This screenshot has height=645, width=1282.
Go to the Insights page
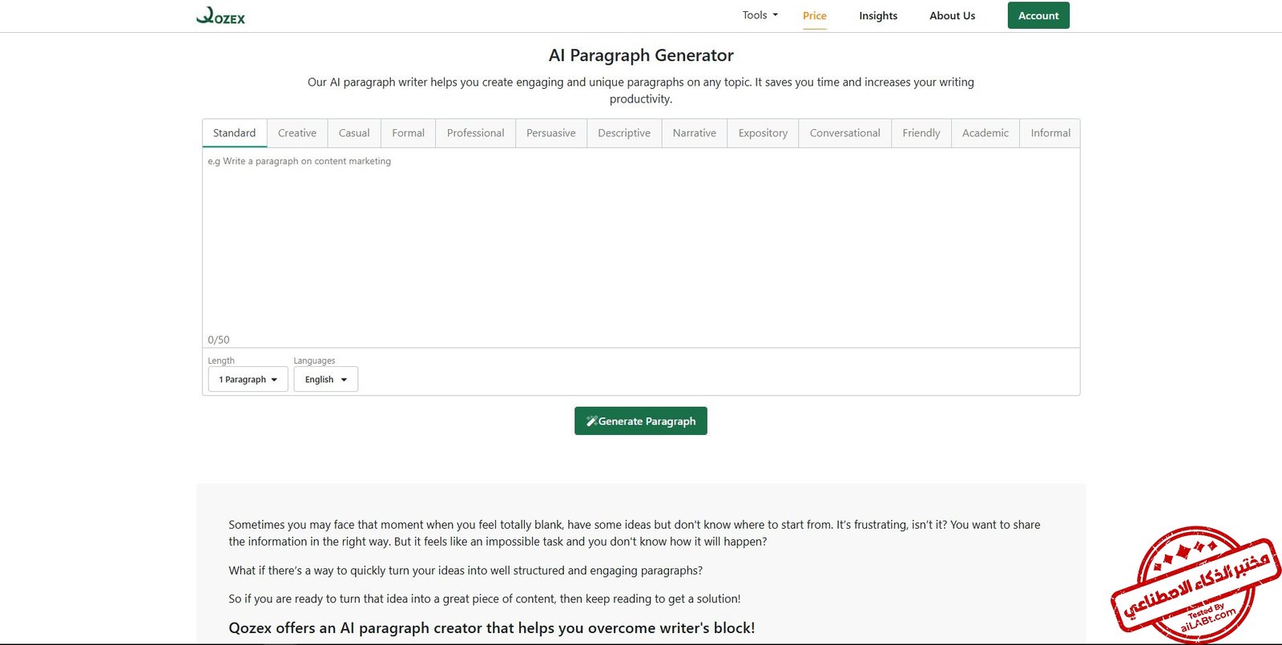(877, 16)
